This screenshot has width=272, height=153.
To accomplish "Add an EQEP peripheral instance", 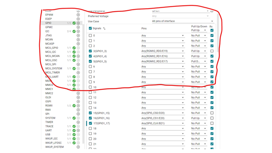I will (78, 19).
